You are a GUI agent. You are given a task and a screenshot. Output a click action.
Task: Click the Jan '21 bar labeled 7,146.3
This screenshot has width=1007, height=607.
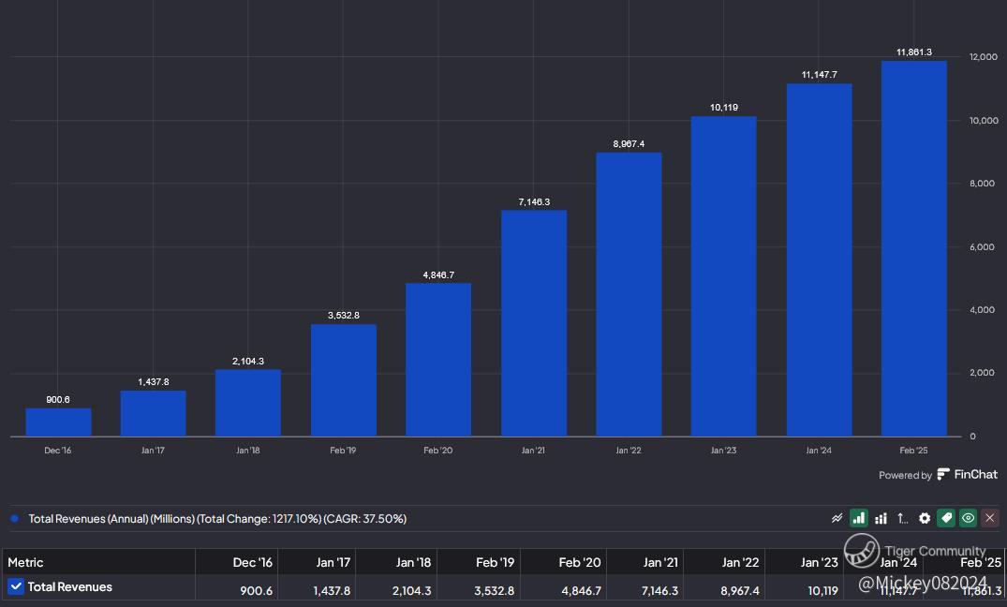click(534, 323)
